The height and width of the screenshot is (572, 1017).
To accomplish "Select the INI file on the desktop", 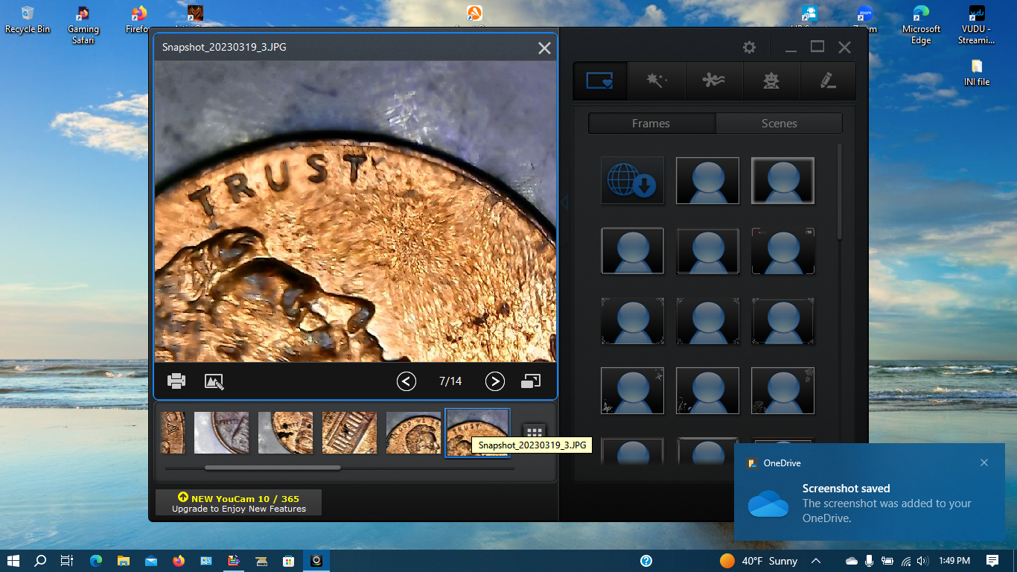I will (x=977, y=73).
